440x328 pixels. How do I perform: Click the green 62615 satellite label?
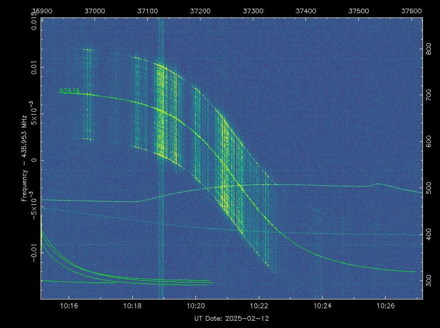tap(70, 91)
